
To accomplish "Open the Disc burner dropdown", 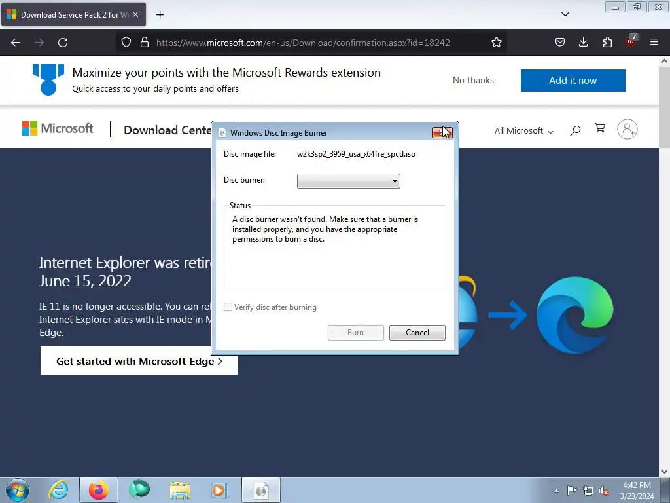I will [348, 181].
